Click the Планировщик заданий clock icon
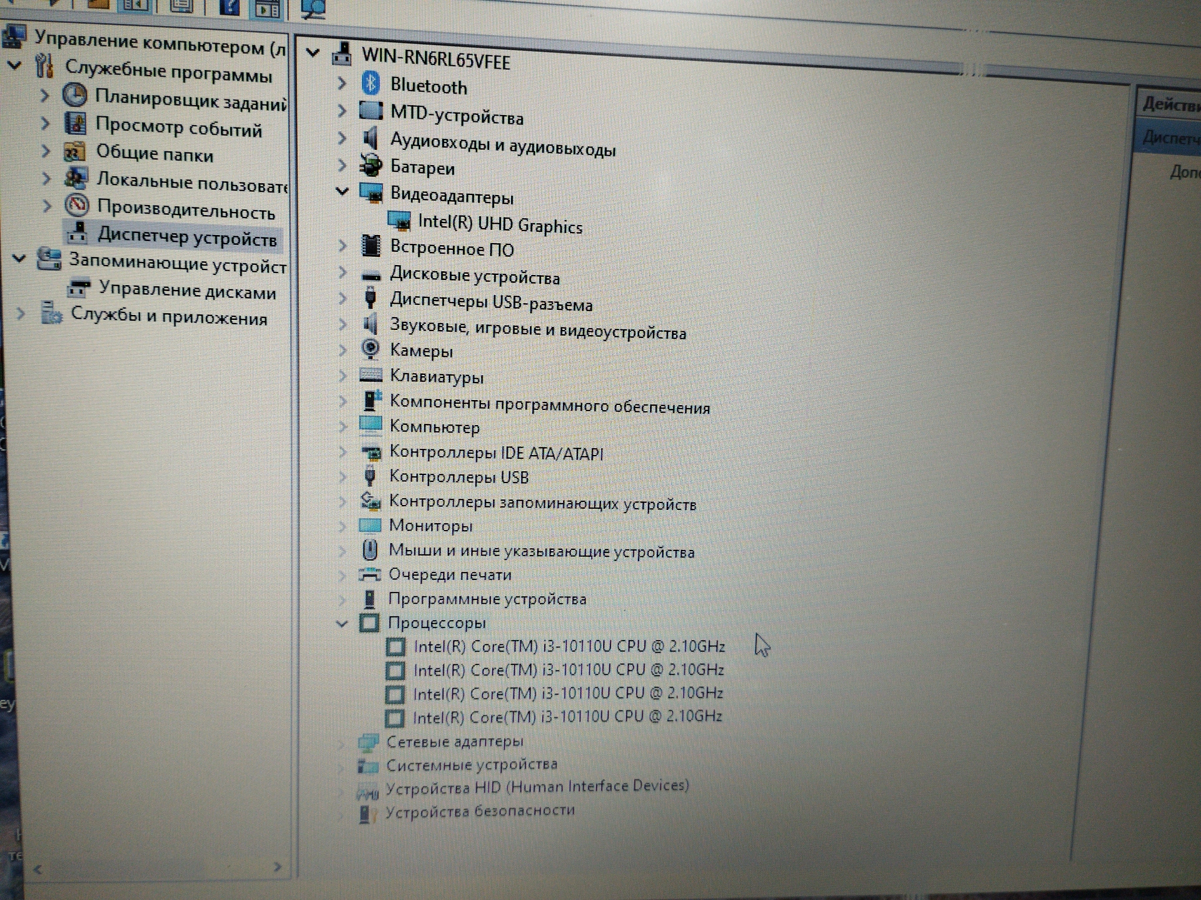Screen dimensions: 1201x900 point(74,95)
